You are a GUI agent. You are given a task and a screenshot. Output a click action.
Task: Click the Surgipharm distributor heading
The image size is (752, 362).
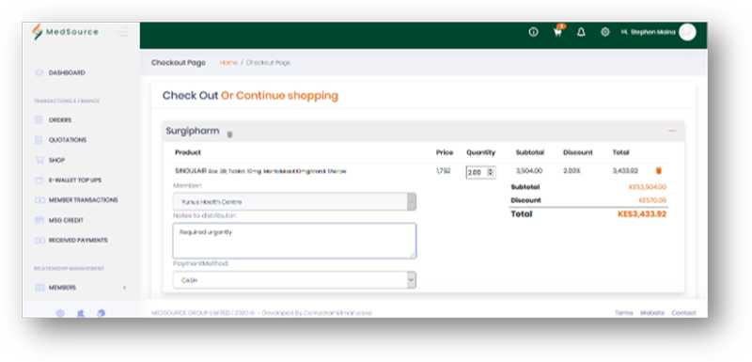click(193, 131)
